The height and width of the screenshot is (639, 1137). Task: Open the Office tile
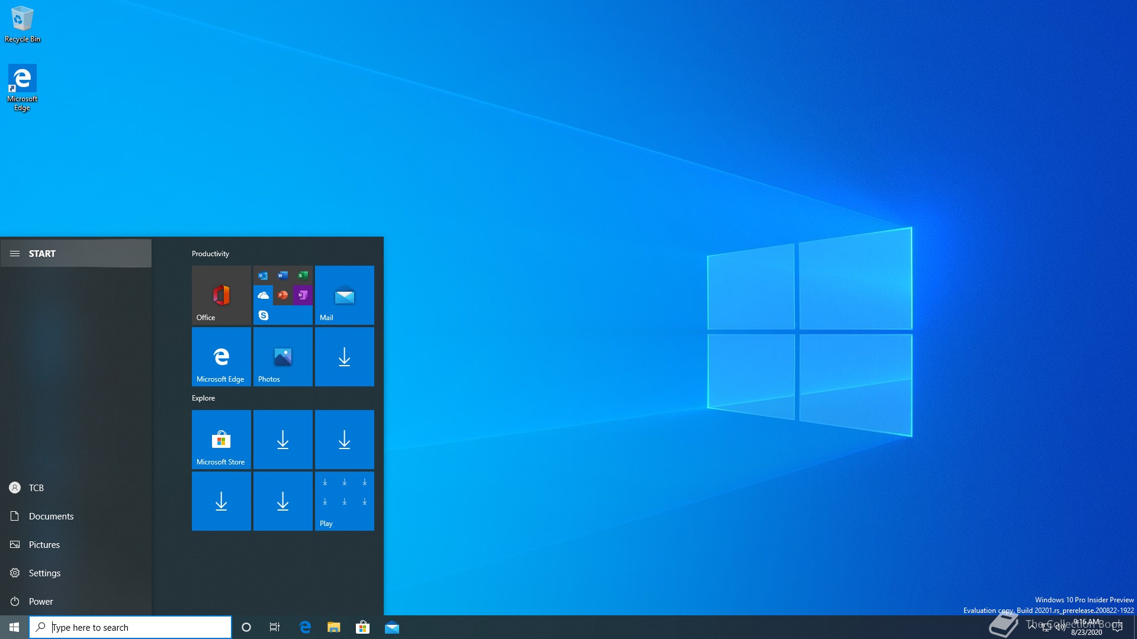pyautogui.click(x=221, y=295)
